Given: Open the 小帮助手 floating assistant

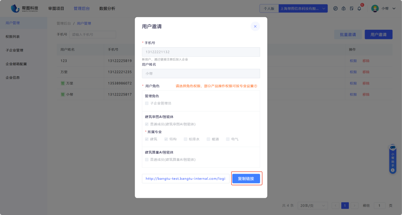Looking at the screenshot, I should coord(392,159).
